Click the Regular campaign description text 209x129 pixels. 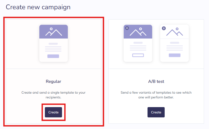pyautogui.click(x=54, y=95)
